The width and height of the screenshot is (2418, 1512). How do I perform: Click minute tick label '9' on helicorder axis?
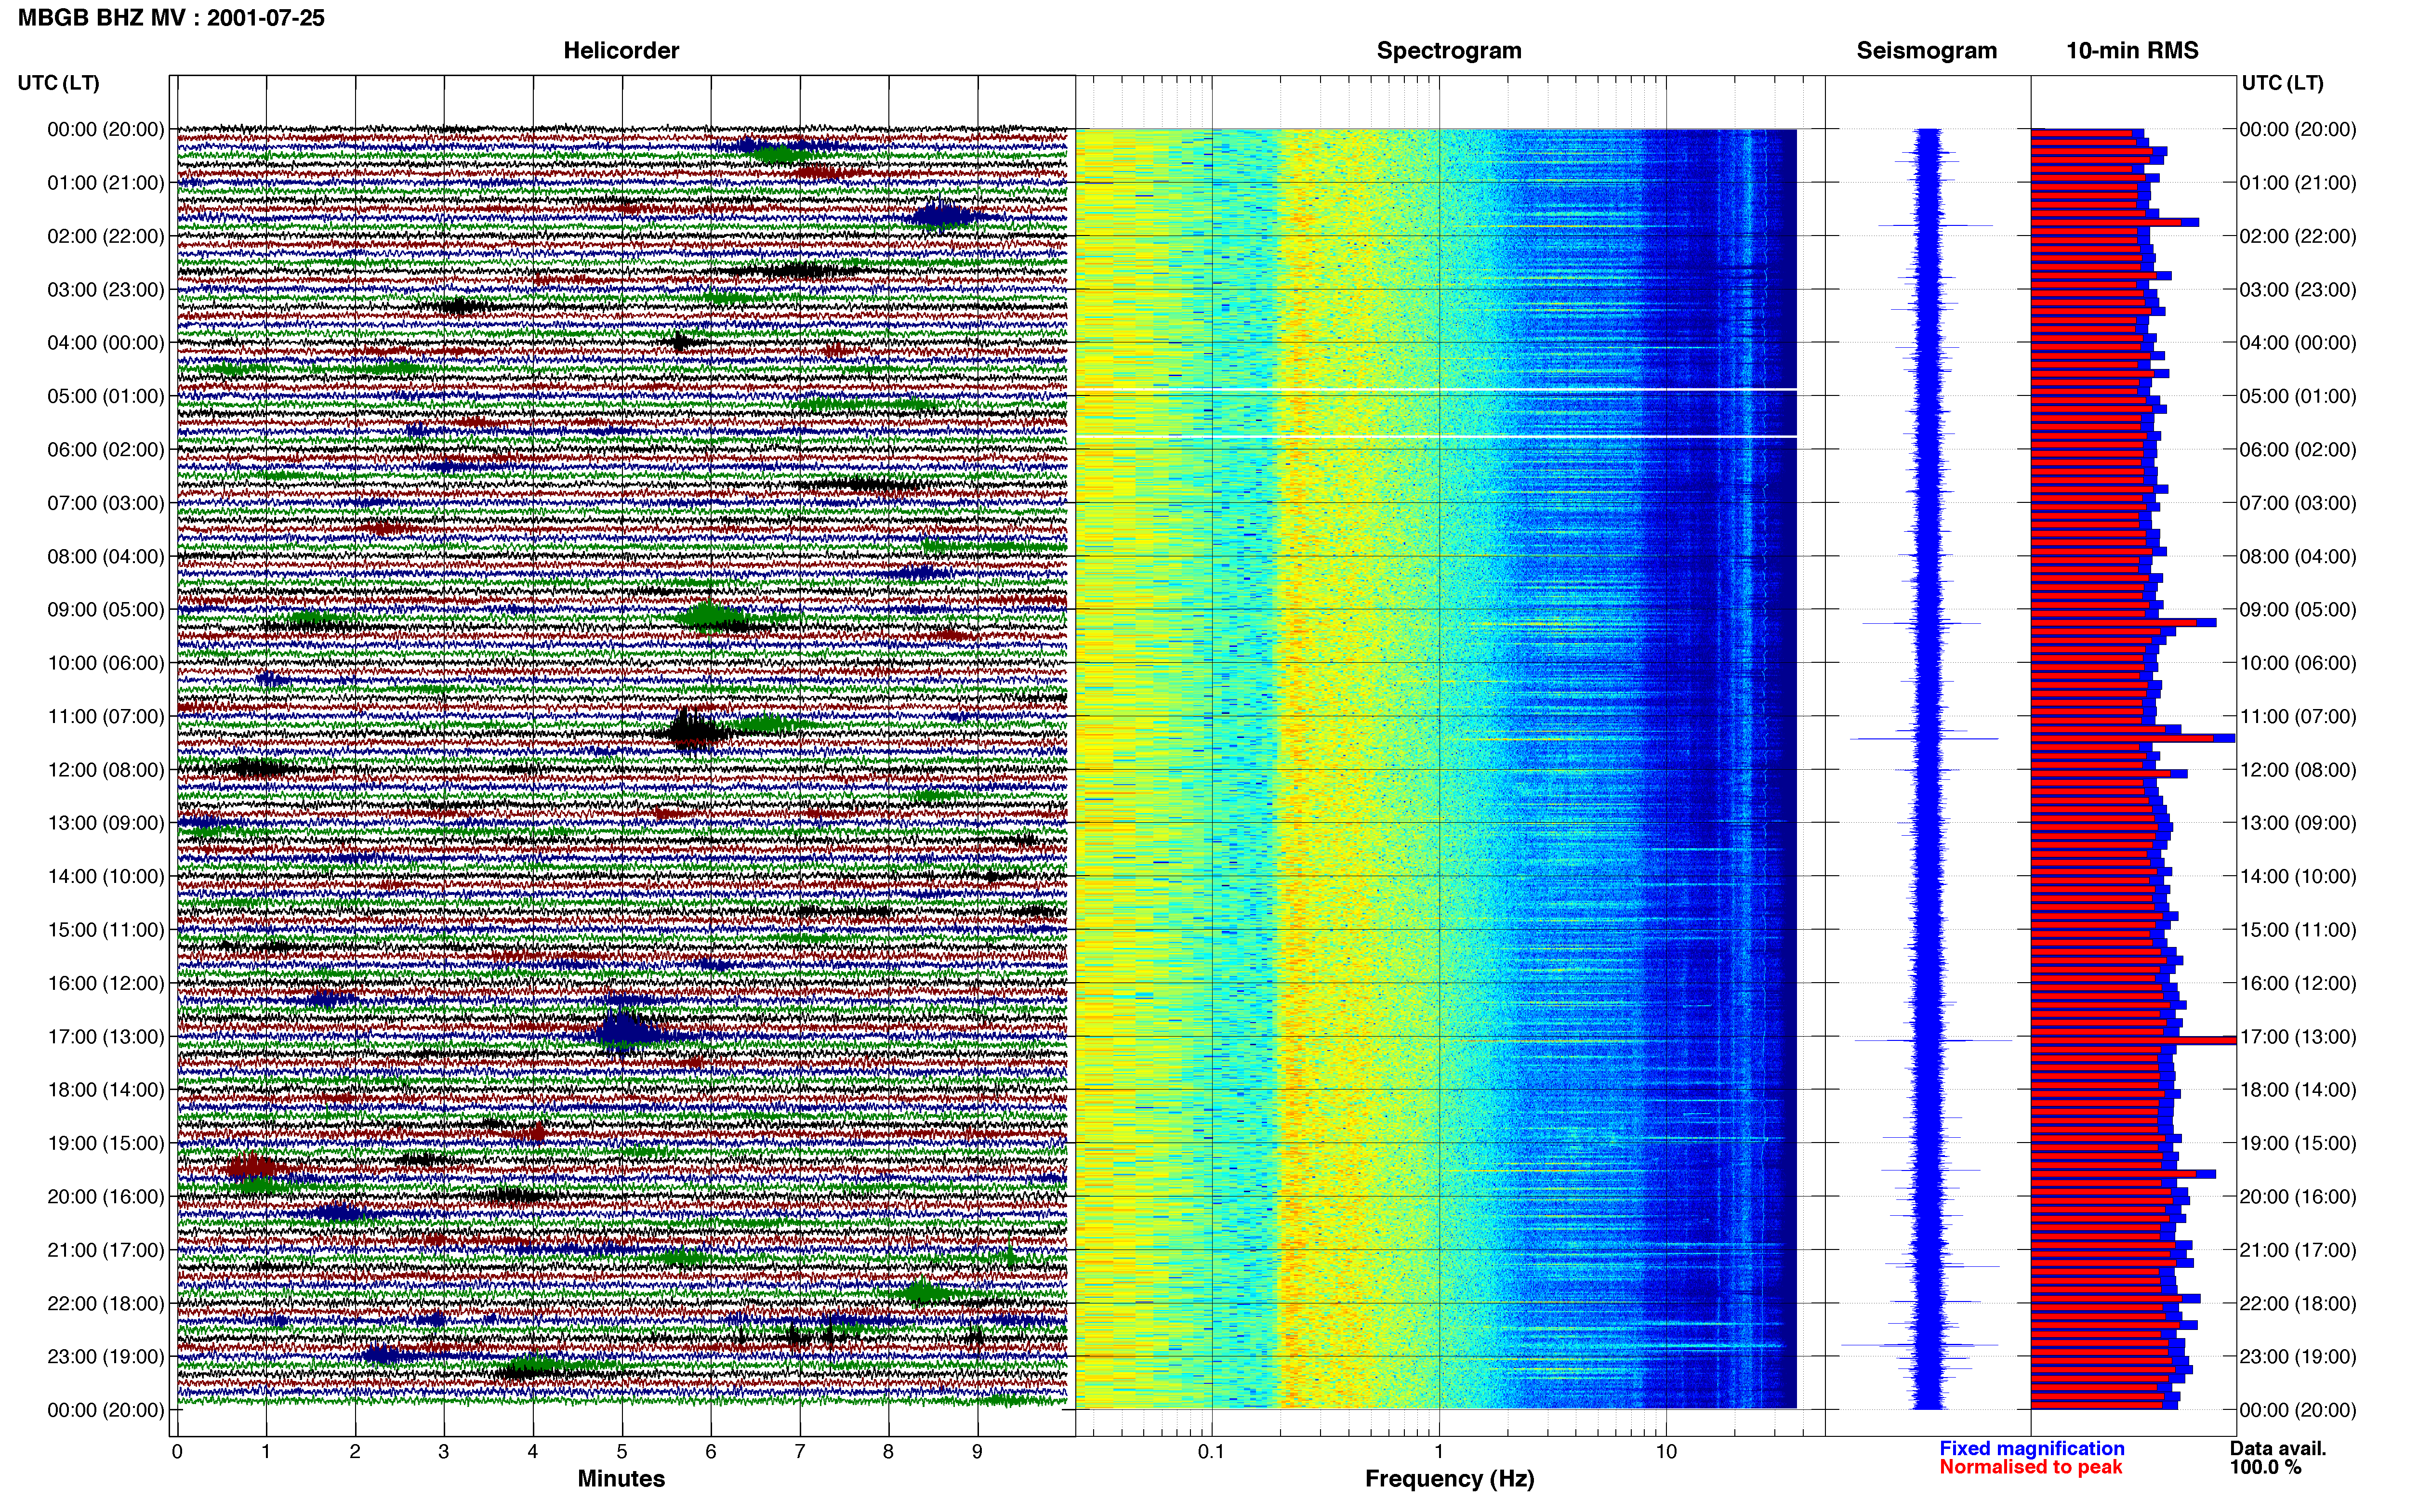[x=977, y=1452]
